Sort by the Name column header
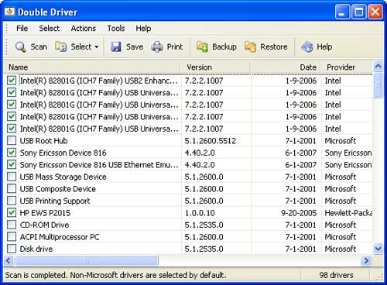The height and width of the screenshot is (285, 387). coord(92,67)
